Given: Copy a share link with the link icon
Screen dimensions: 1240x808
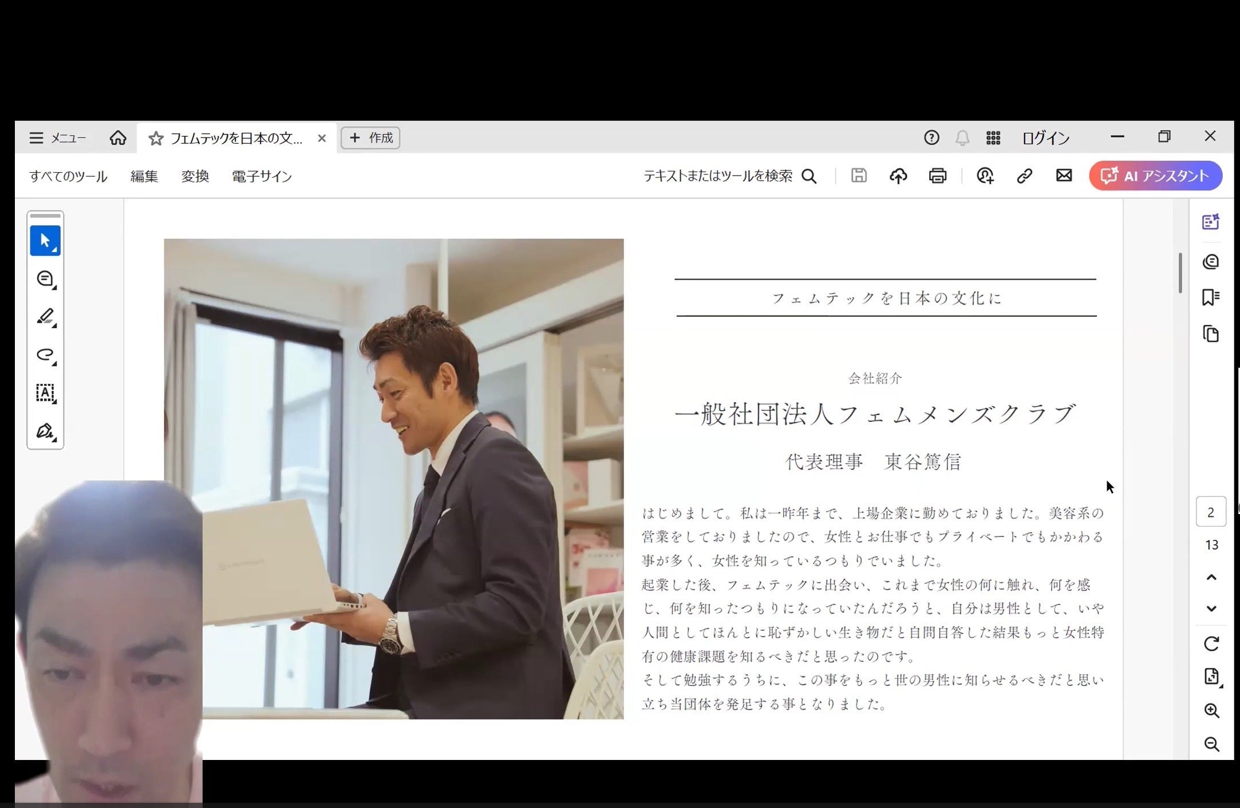Looking at the screenshot, I should [1024, 176].
